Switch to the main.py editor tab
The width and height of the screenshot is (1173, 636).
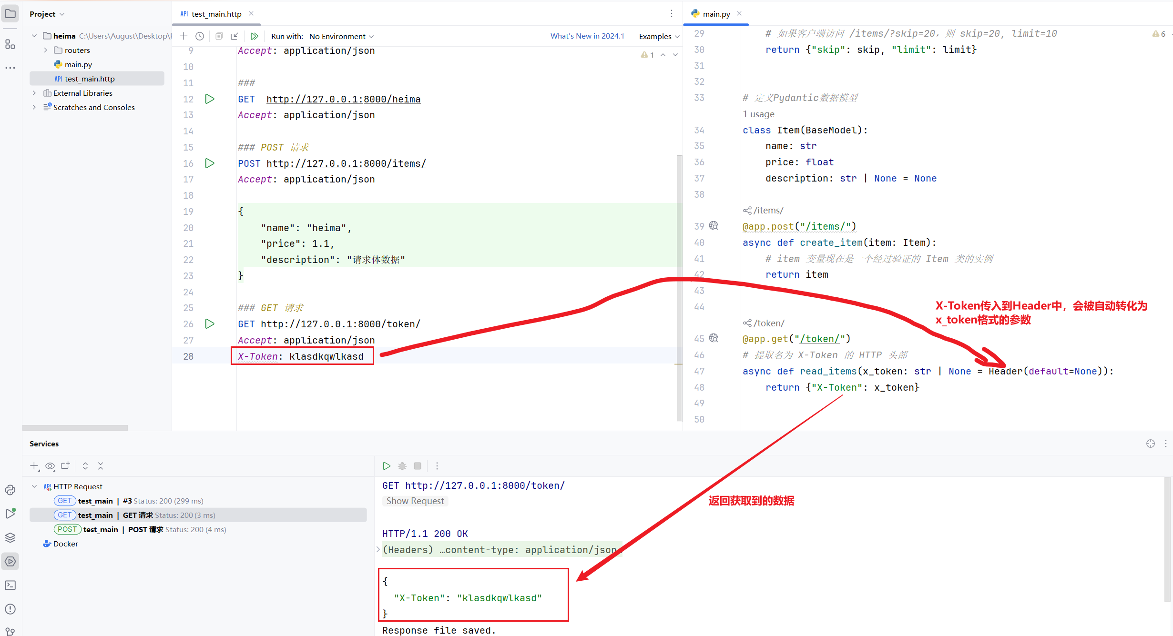click(716, 14)
